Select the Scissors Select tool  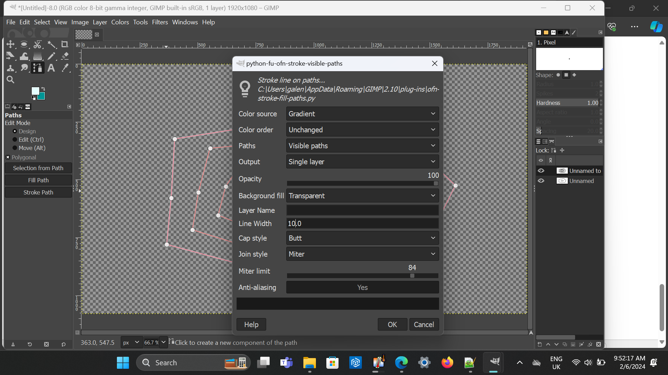pos(38,44)
